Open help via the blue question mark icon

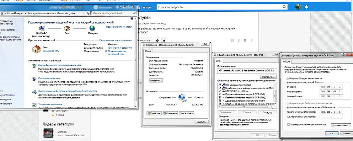pyautogui.click(x=132, y=19)
